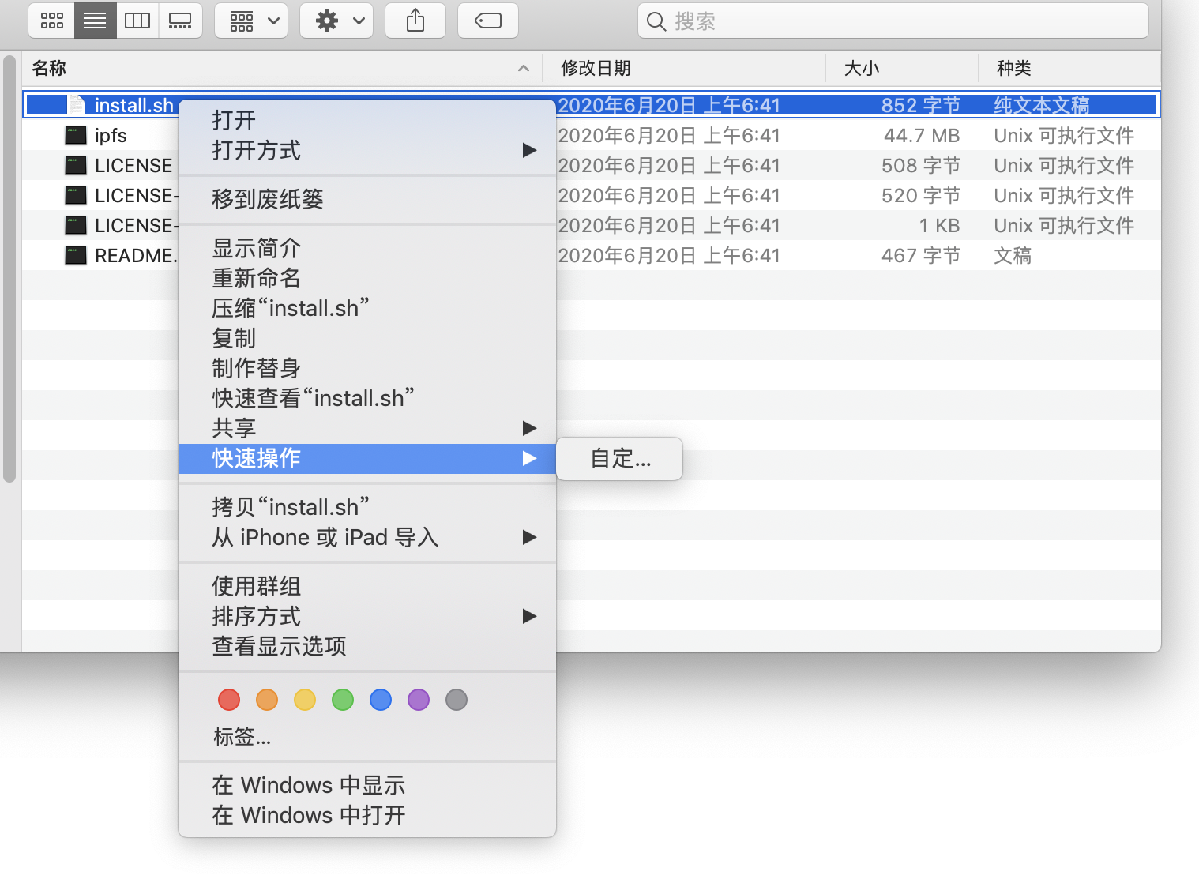Open the grouping options dropdown
This screenshot has width=1199, height=883.
pos(251,21)
